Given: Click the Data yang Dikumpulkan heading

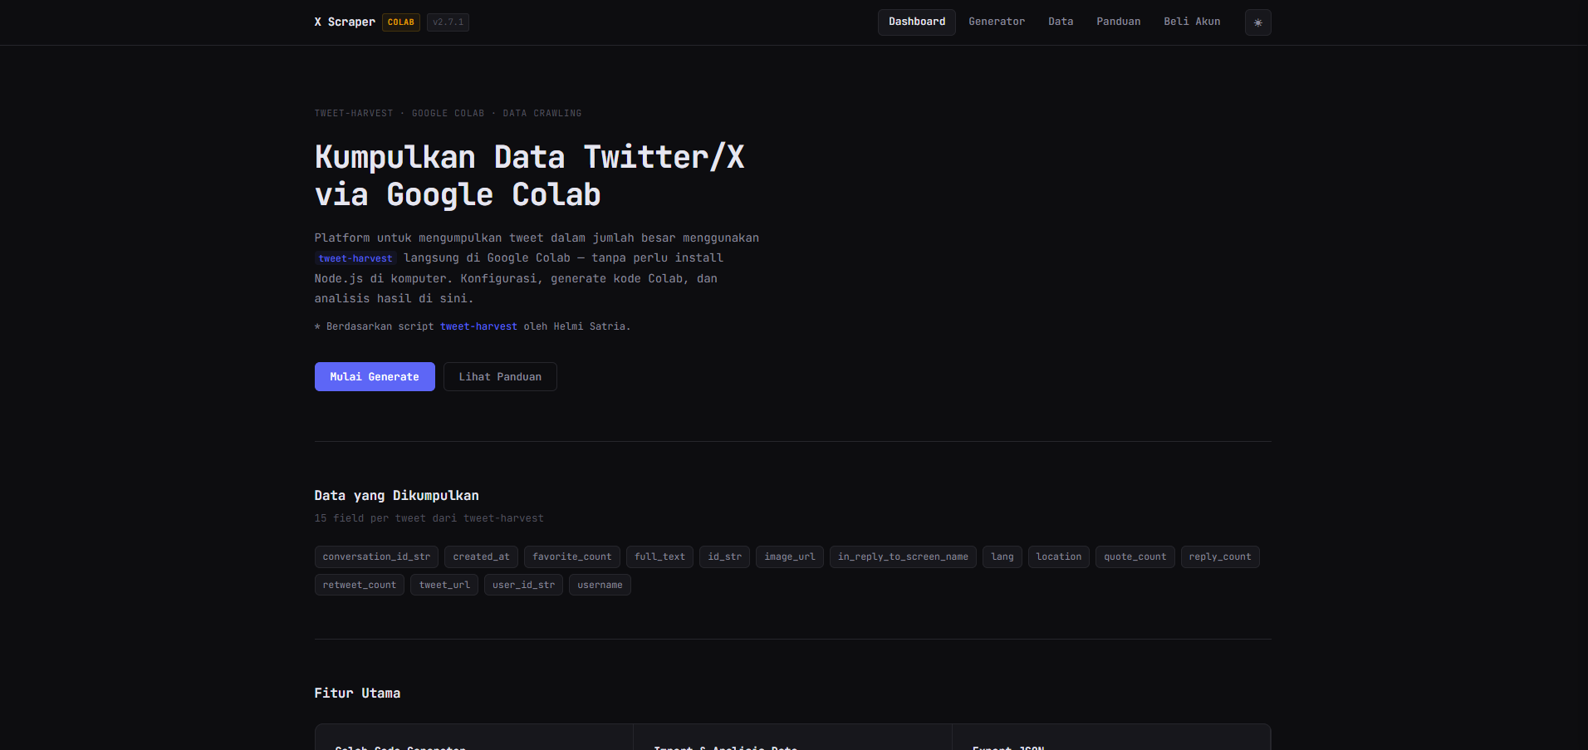Looking at the screenshot, I should pos(396,496).
